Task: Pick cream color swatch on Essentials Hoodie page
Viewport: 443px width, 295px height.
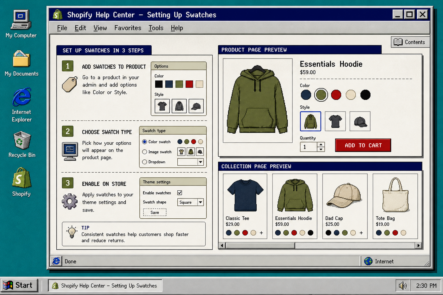Action: click(351, 95)
